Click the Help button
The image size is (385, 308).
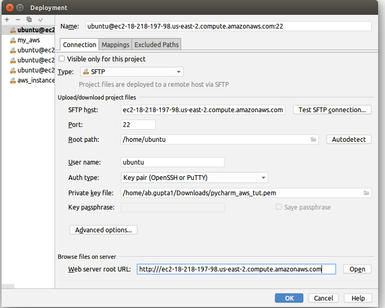point(358,298)
